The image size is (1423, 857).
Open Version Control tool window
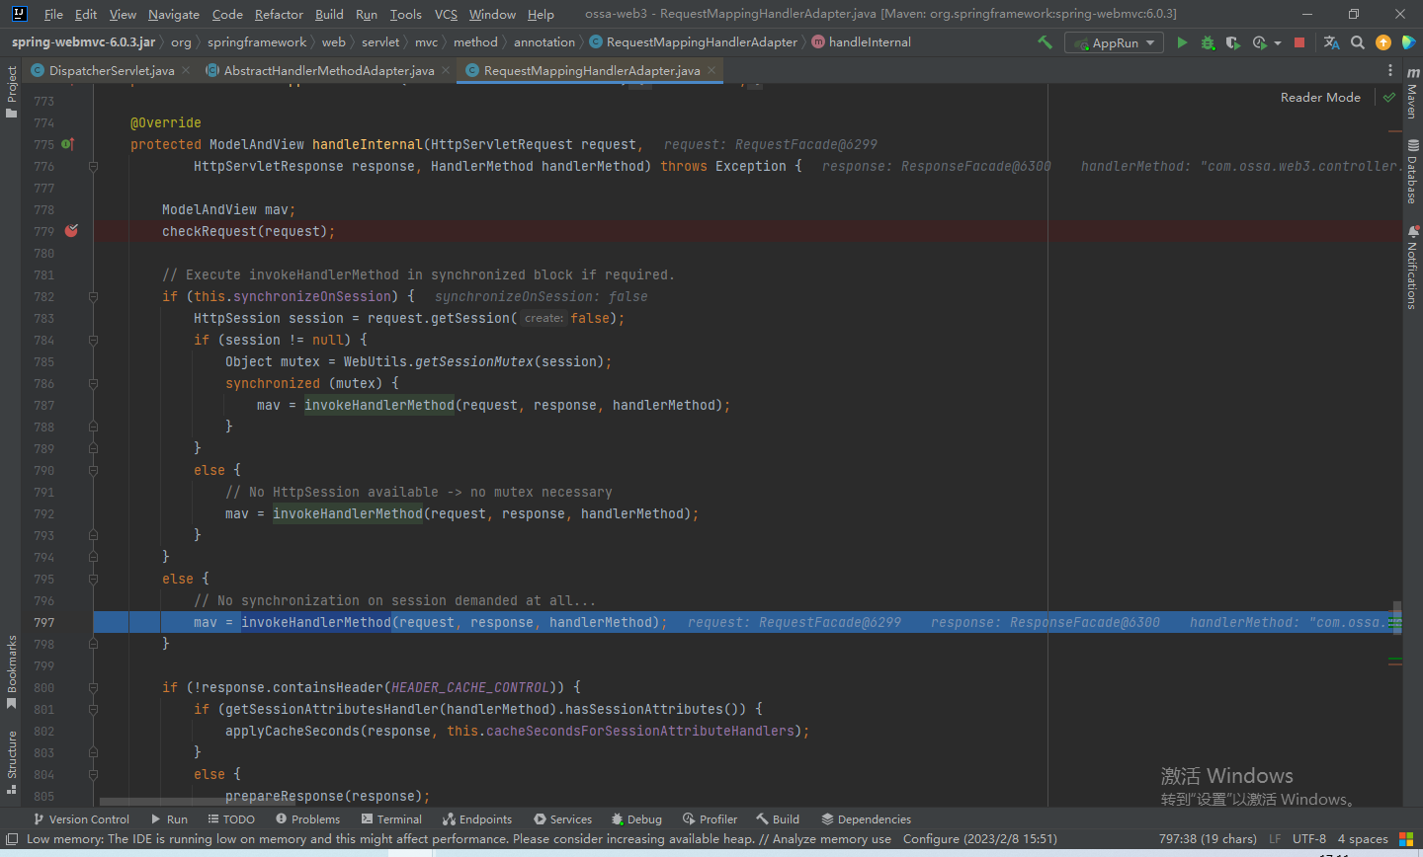coord(81,819)
